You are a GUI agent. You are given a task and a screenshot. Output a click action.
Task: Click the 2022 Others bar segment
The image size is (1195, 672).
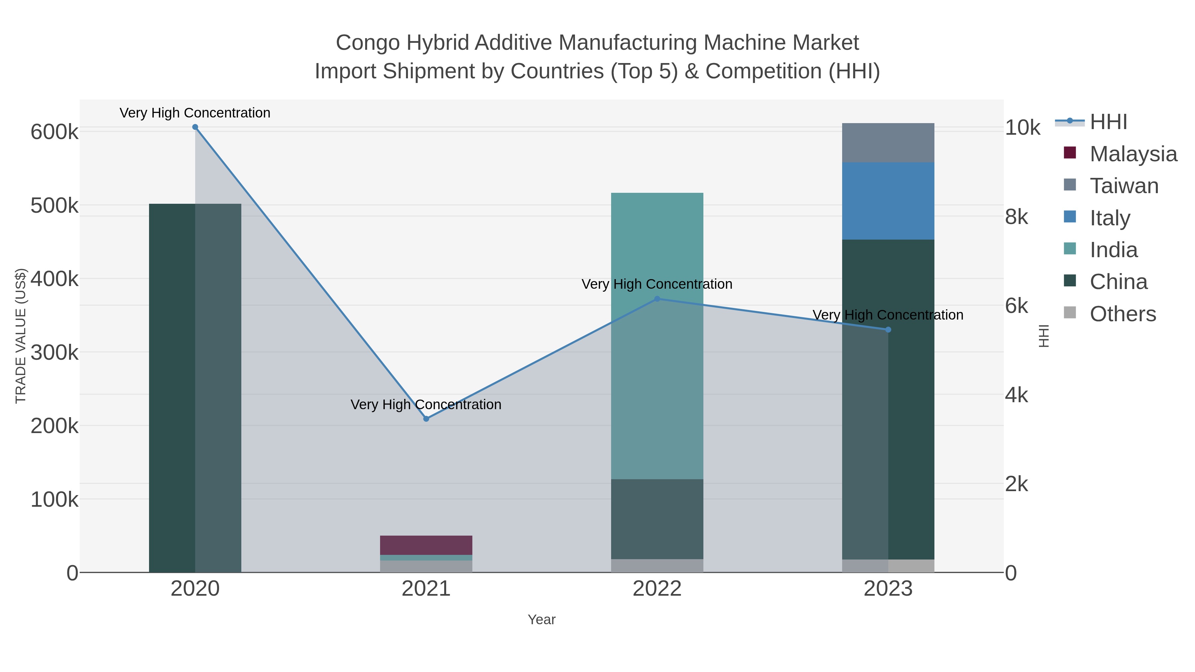click(x=657, y=566)
